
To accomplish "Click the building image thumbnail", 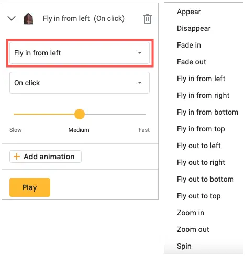I will click(x=28, y=19).
